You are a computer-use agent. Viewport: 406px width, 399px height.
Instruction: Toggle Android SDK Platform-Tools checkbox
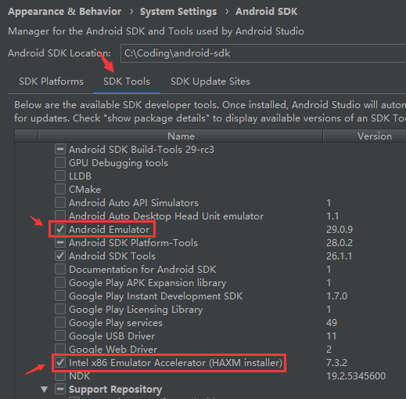[60, 243]
